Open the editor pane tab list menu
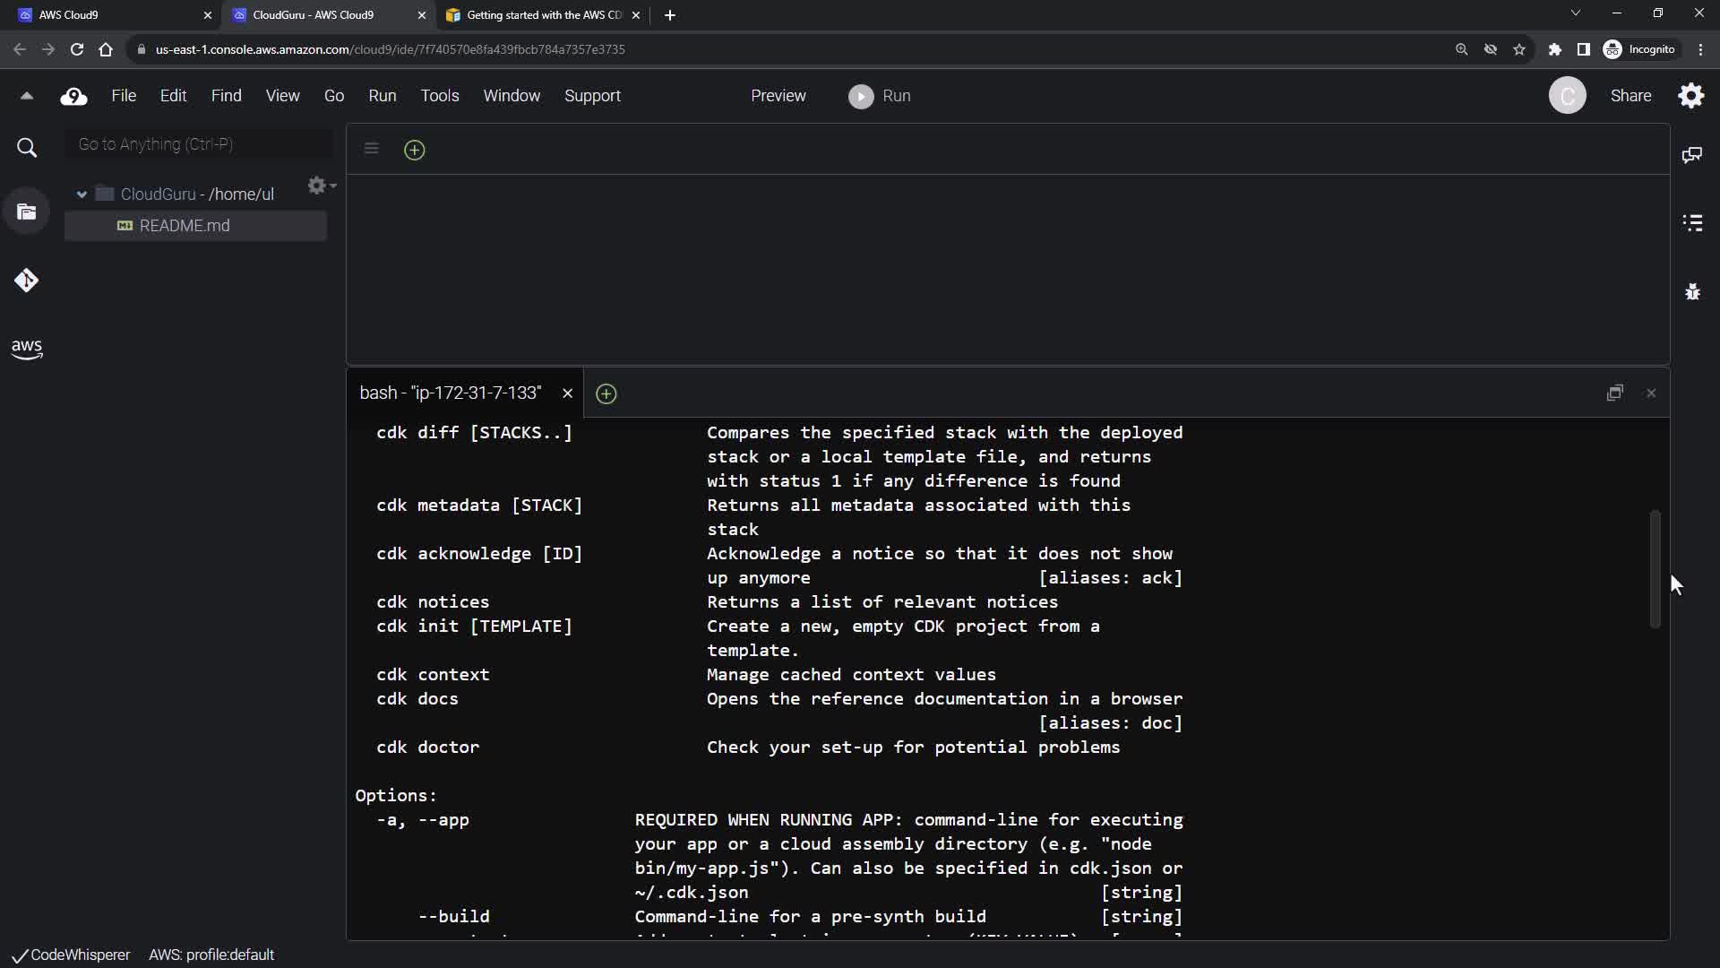This screenshot has width=1720, height=968. click(371, 149)
